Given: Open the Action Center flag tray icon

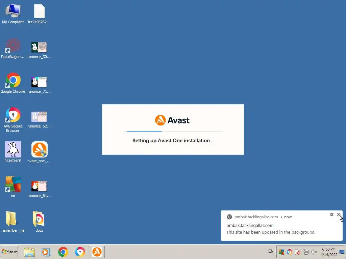Looking at the screenshot, I should (x=297, y=252).
